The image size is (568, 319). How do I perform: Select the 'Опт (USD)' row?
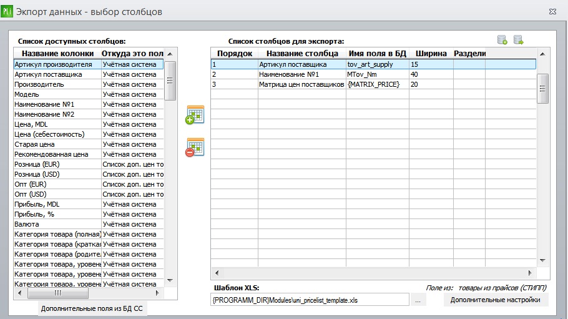click(x=89, y=194)
